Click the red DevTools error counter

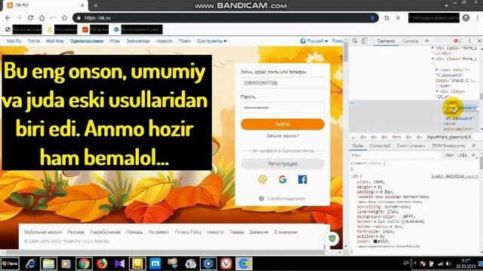click(x=457, y=41)
